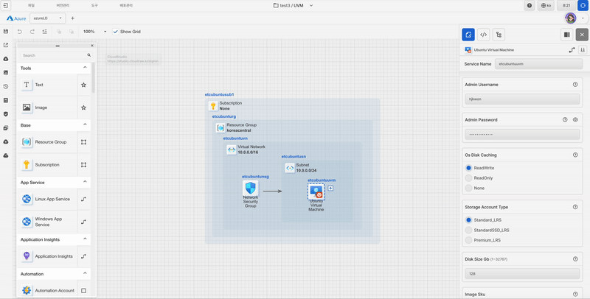Click the blue sync refresh button
Viewport: 590px width, 299px height.
(x=583, y=5)
